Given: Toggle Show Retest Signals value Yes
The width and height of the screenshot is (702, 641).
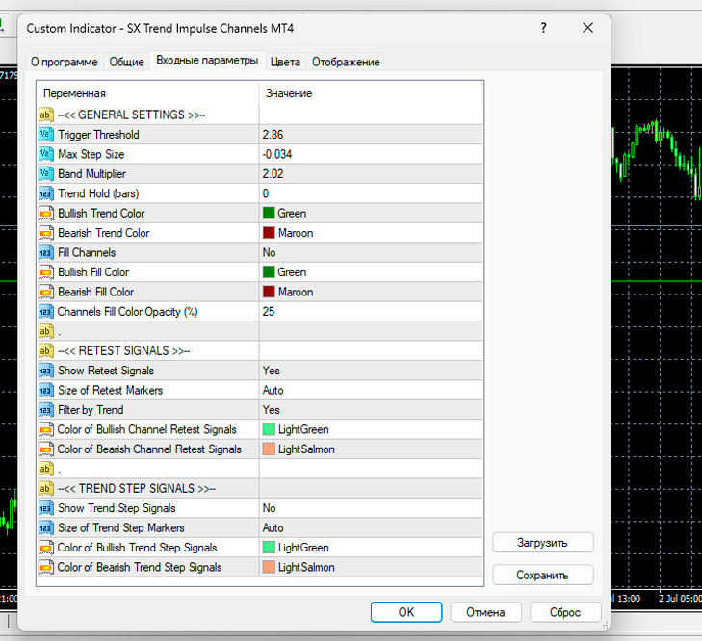Looking at the screenshot, I should 271,371.
